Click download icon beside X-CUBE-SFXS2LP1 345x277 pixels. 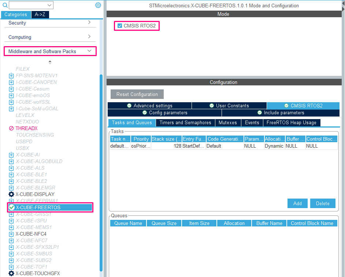coord(11,247)
